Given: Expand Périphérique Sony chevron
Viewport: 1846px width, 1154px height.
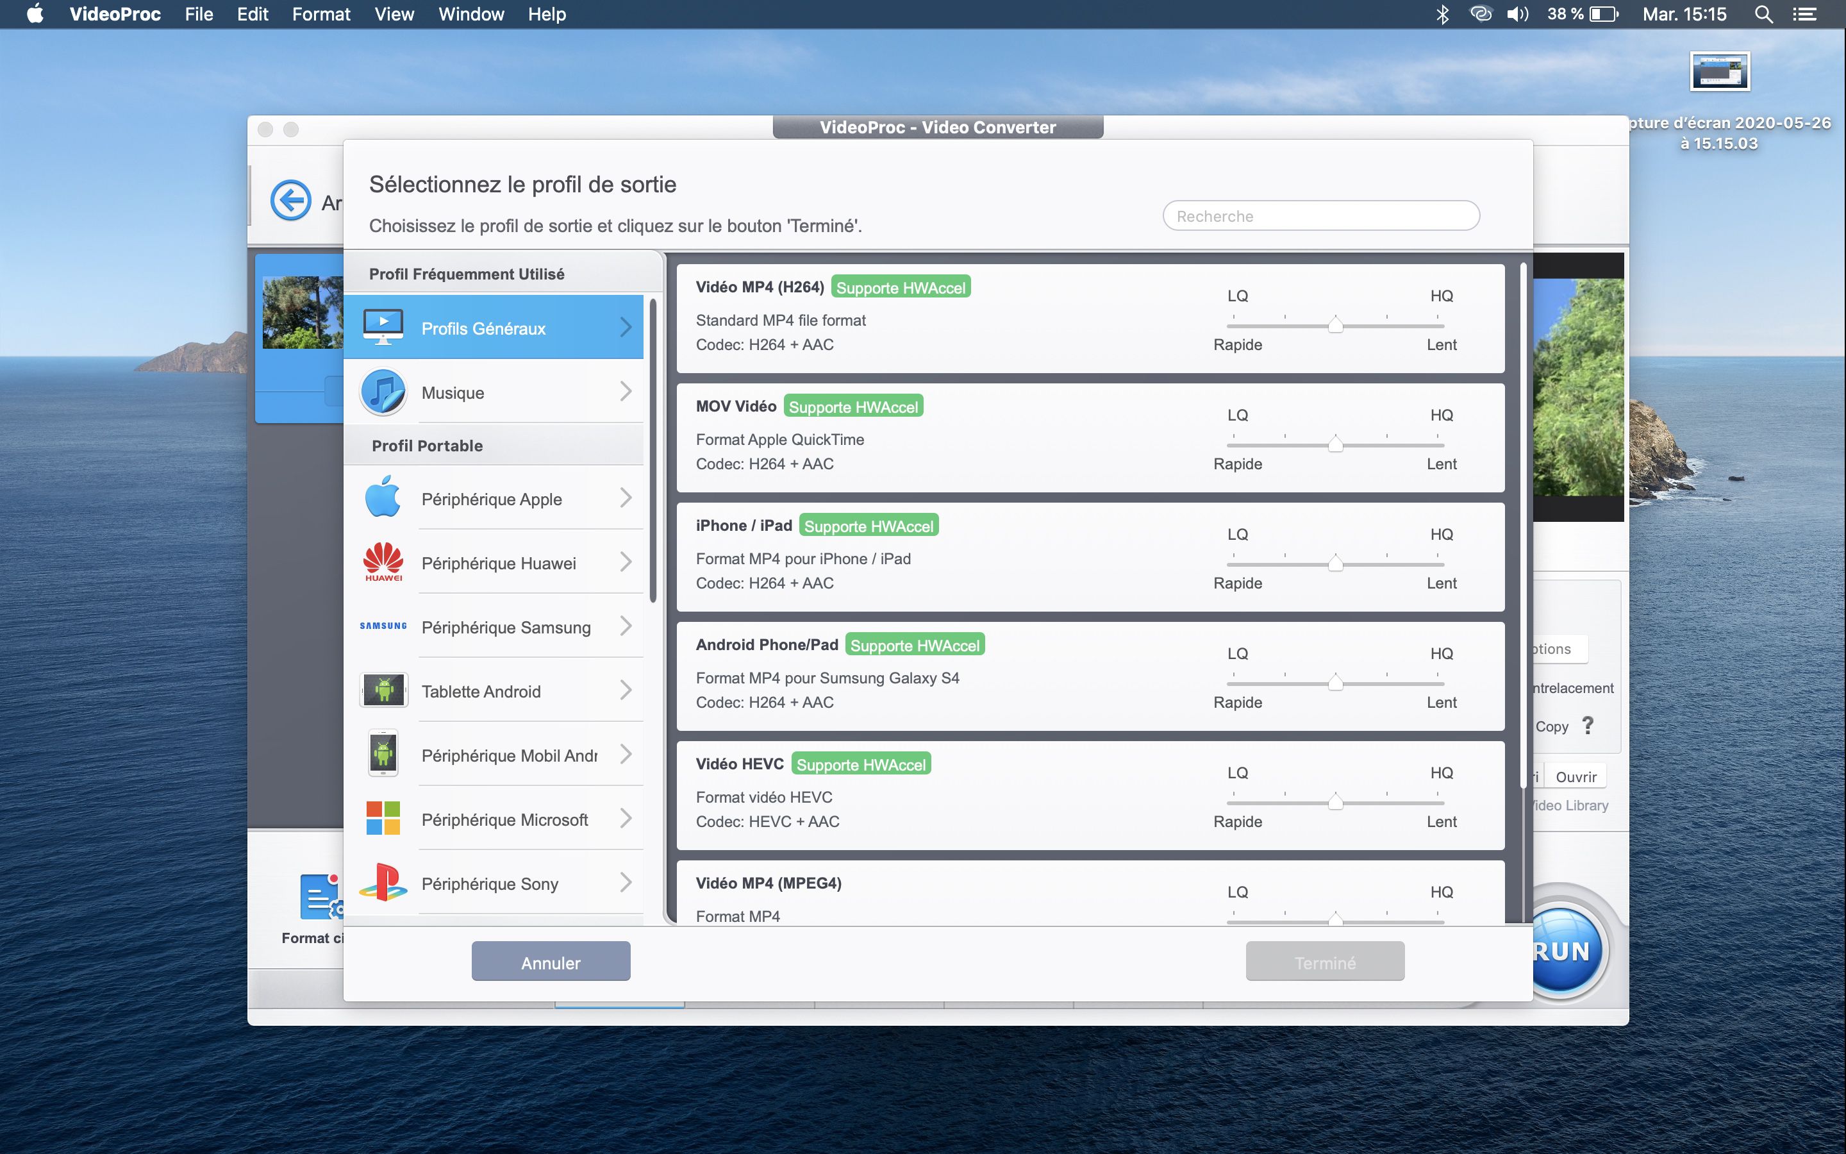Looking at the screenshot, I should [626, 882].
